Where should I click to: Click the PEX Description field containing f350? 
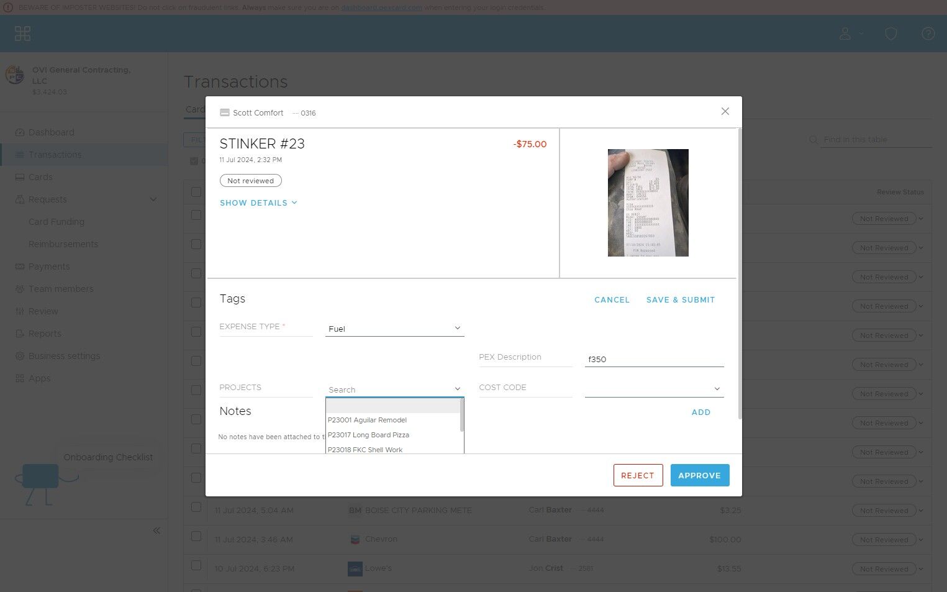[654, 359]
